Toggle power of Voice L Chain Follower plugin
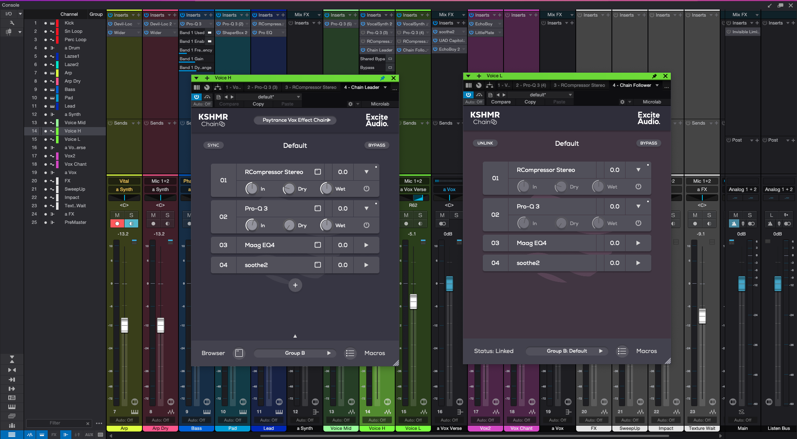The image size is (797, 439). tap(469, 95)
